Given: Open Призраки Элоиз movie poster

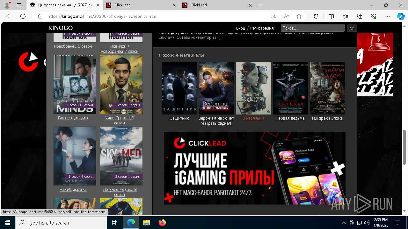Looking at the screenshot, I should [x=327, y=88].
